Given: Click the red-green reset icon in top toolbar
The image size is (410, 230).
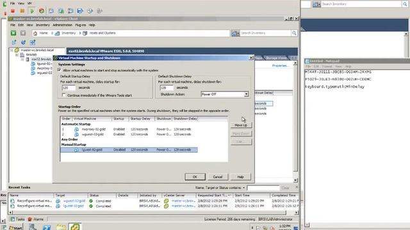Looking at the screenshot, I should tap(41, 11).
